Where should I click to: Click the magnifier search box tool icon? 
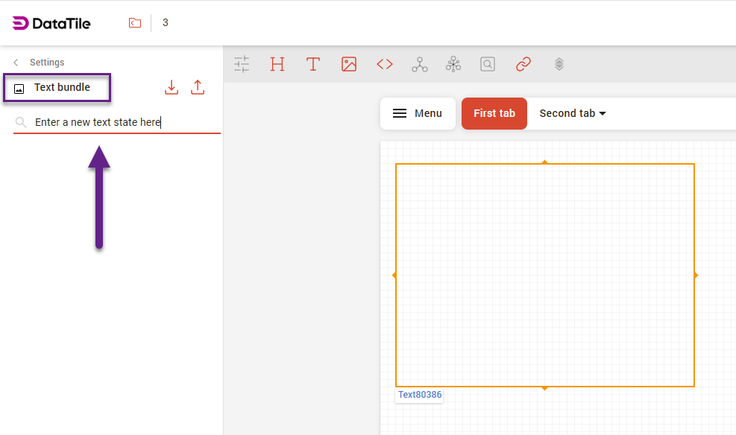point(488,64)
